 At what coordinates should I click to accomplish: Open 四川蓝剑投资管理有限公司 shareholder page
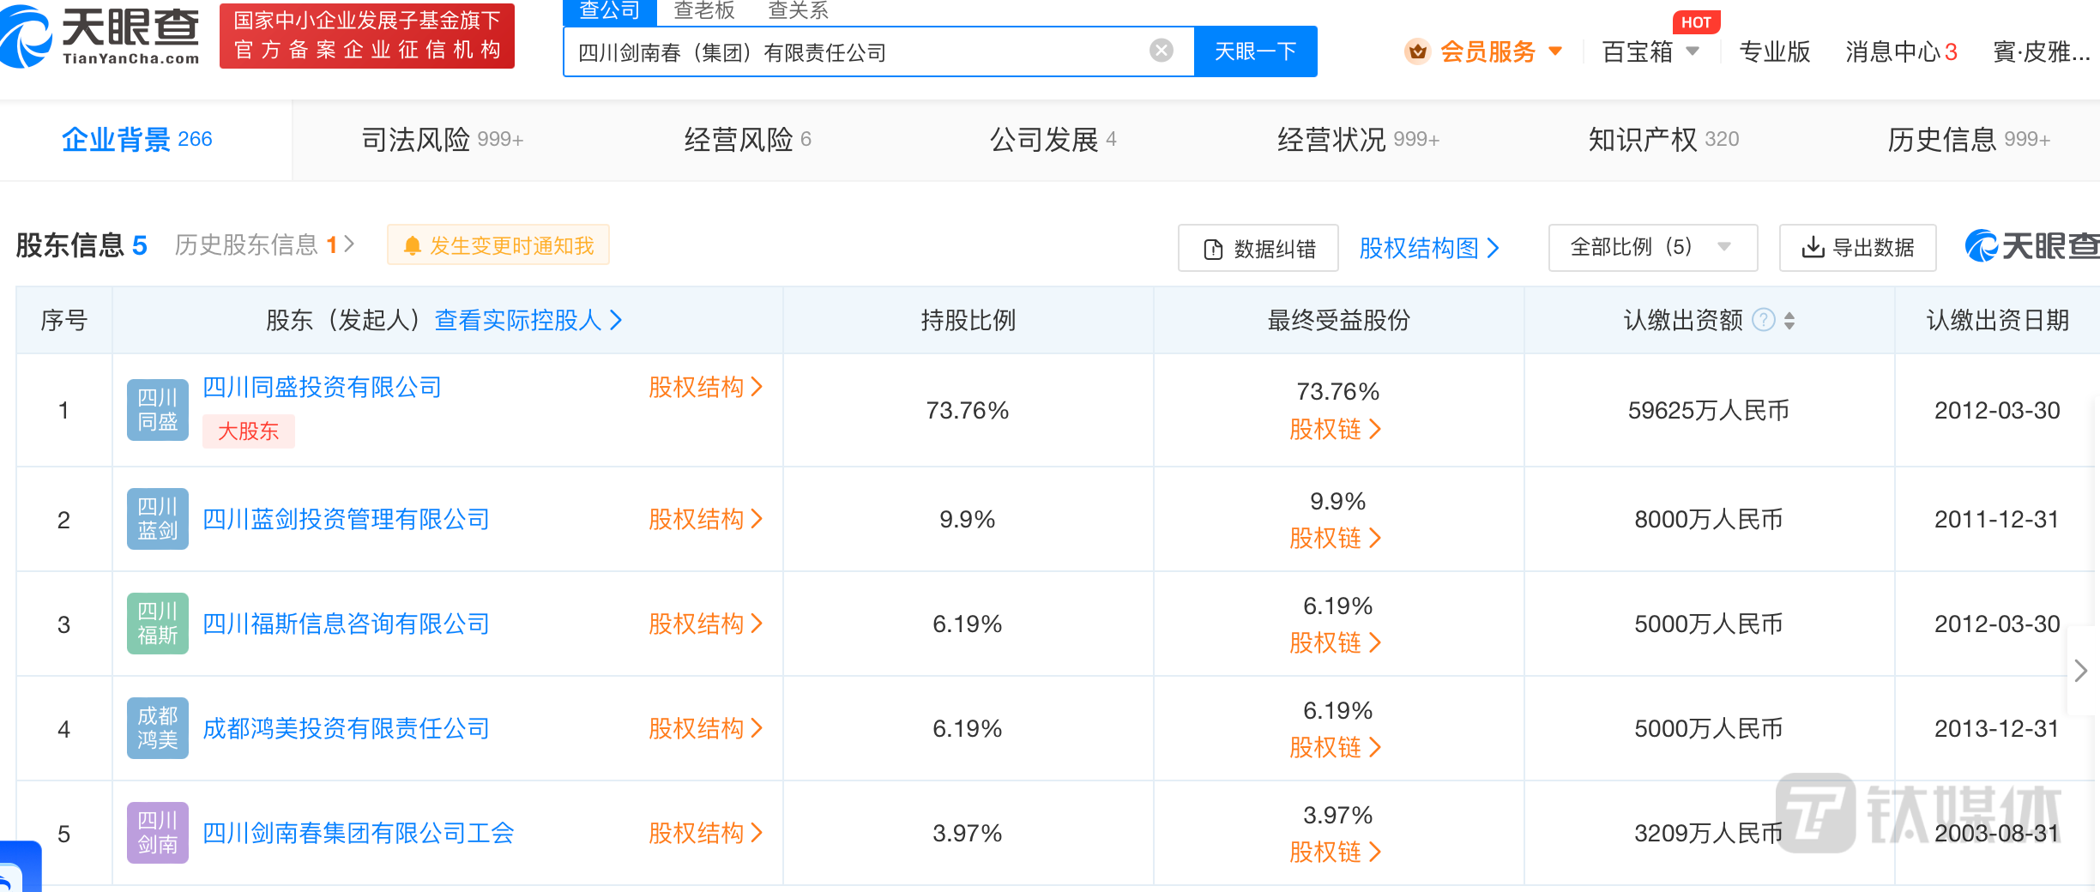click(x=346, y=518)
